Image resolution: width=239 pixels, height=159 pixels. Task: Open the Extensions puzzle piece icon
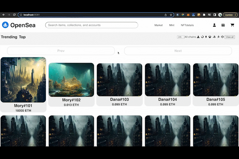coord(204,15)
